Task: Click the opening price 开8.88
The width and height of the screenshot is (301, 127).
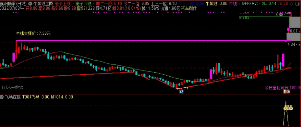Action: coord(31,8)
